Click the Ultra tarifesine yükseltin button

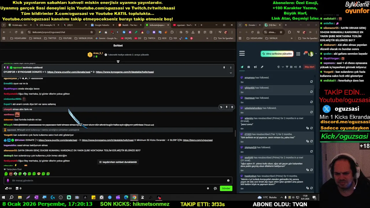277,54
